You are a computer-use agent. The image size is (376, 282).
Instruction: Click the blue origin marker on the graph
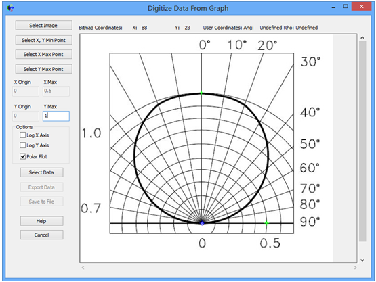pyautogui.click(x=202, y=223)
